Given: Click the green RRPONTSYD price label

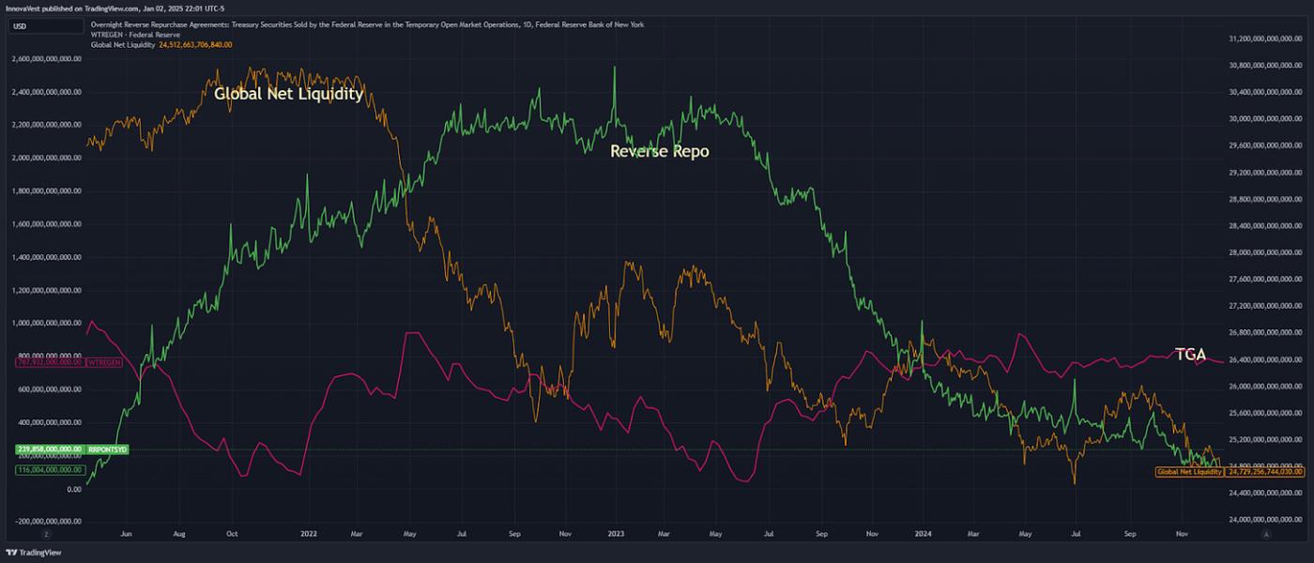Looking at the screenshot, I should [107, 449].
